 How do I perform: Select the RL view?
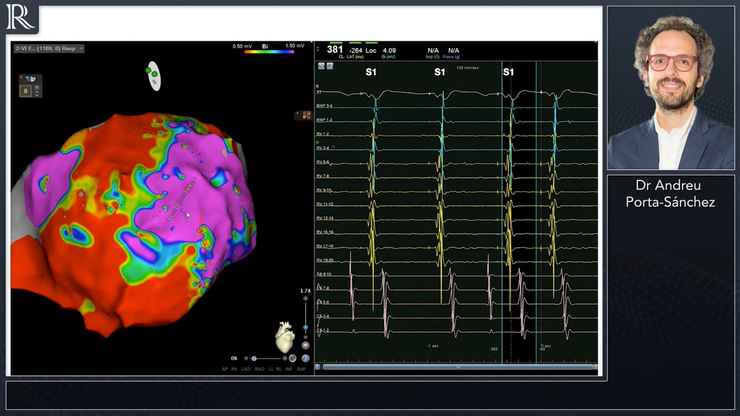click(279, 369)
